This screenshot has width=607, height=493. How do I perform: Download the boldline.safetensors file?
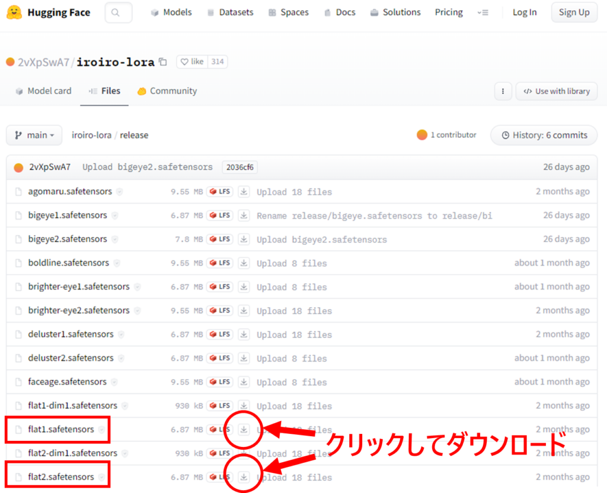pos(244,263)
